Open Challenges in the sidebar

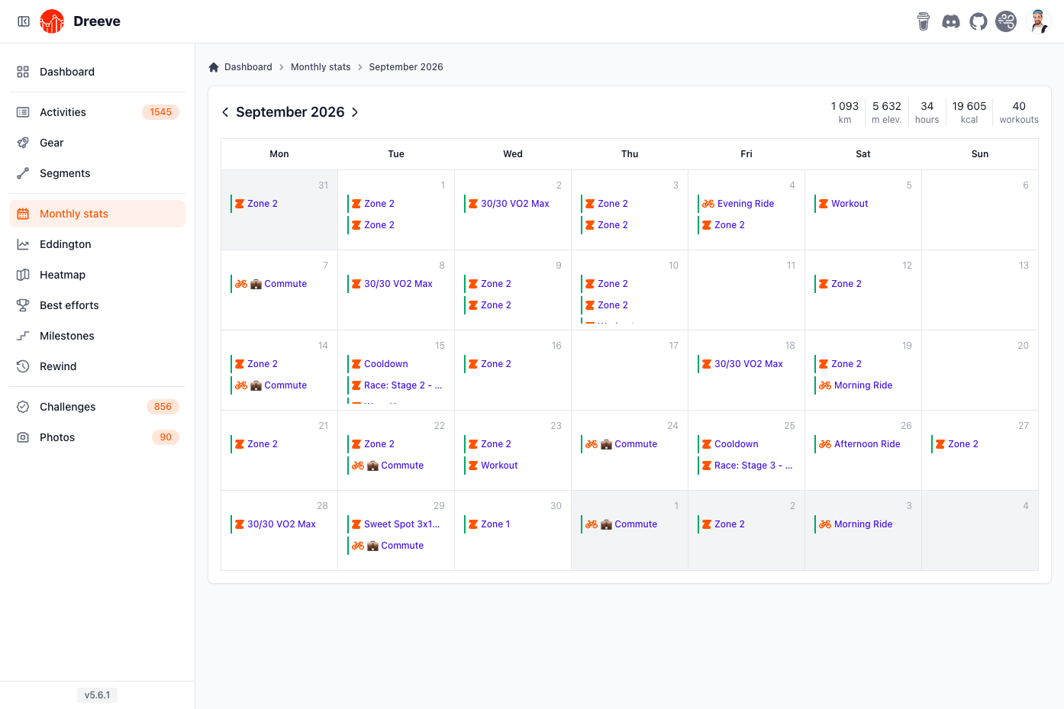[97, 407]
